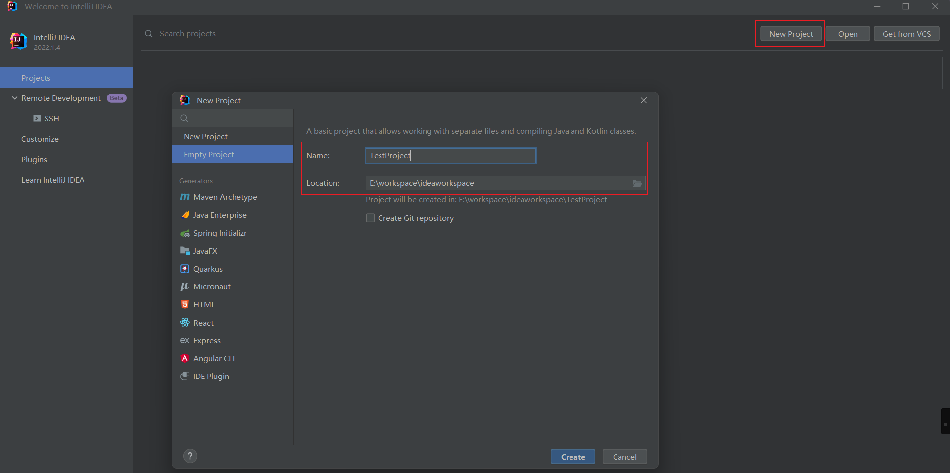950x473 pixels.
Task: Close the New Project dialog
Action: [644, 100]
